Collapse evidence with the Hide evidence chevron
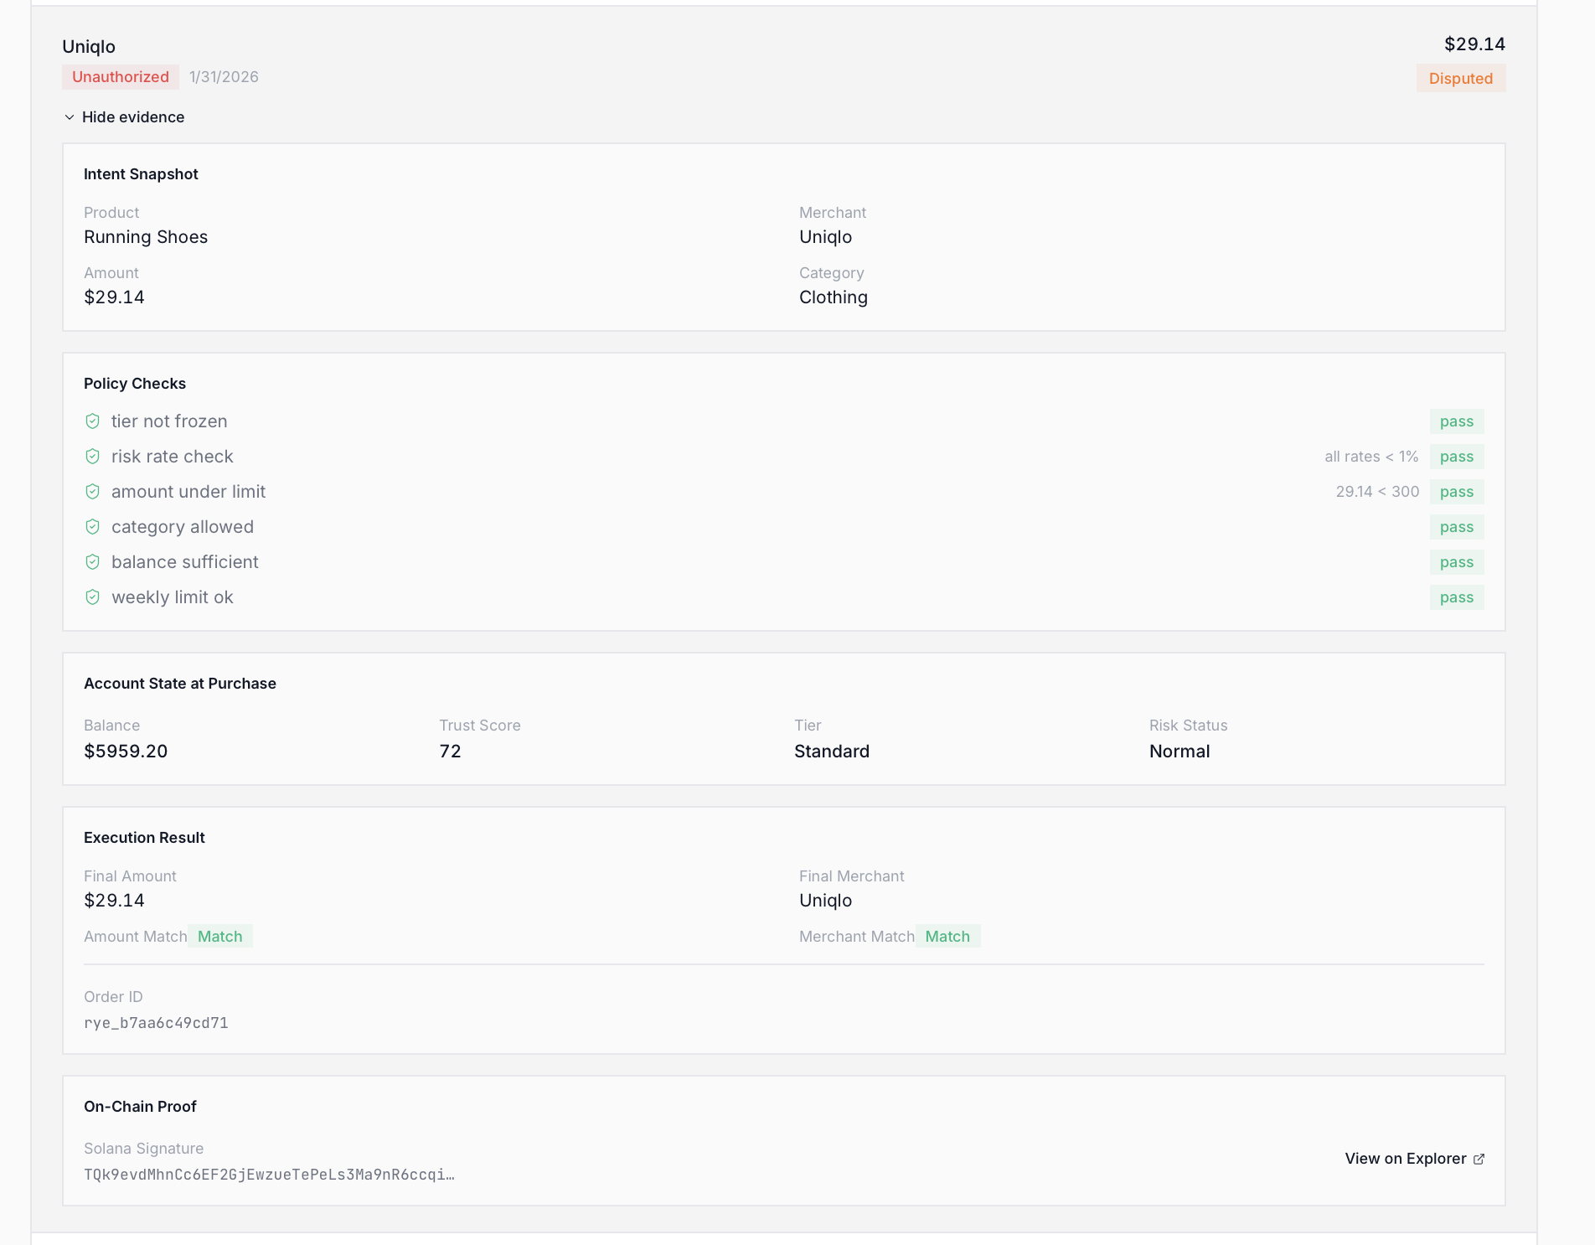The height and width of the screenshot is (1245, 1595). click(x=70, y=117)
